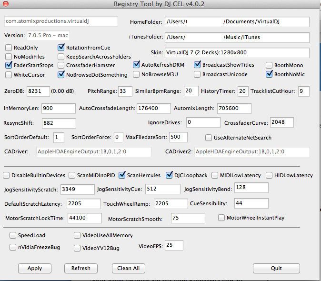
Task: Focus the IgnoreDrives input
Action: pyautogui.click(x=203, y=122)
